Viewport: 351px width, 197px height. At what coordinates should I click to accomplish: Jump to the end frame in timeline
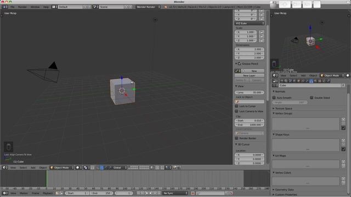click(x=159, y=193)
